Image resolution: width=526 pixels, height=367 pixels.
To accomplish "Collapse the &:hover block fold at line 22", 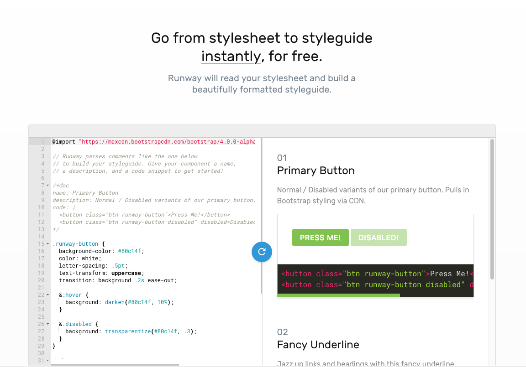I will tap(47, 295).
